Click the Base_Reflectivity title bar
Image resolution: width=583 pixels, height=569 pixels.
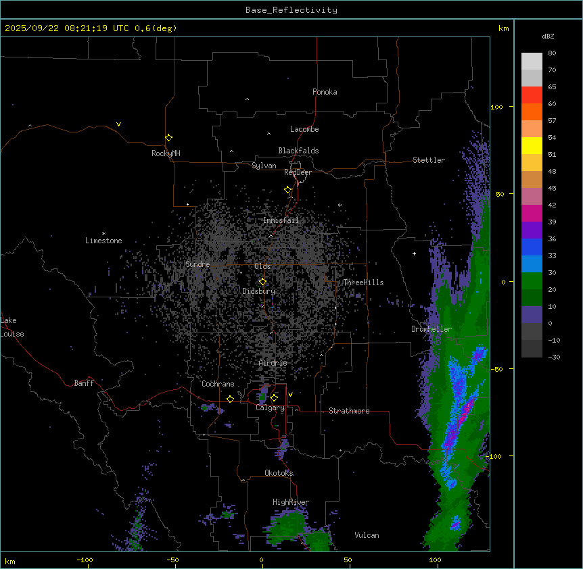click(x=291, y=10)
